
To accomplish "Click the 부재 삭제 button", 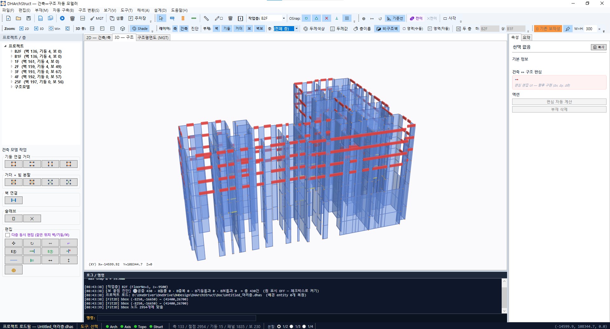I will [x=559, y=109].
